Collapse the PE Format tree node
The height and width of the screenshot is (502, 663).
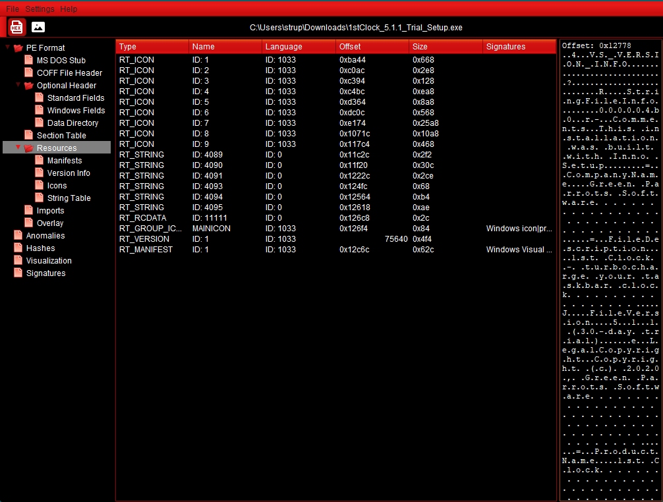[x=8, y=47]
